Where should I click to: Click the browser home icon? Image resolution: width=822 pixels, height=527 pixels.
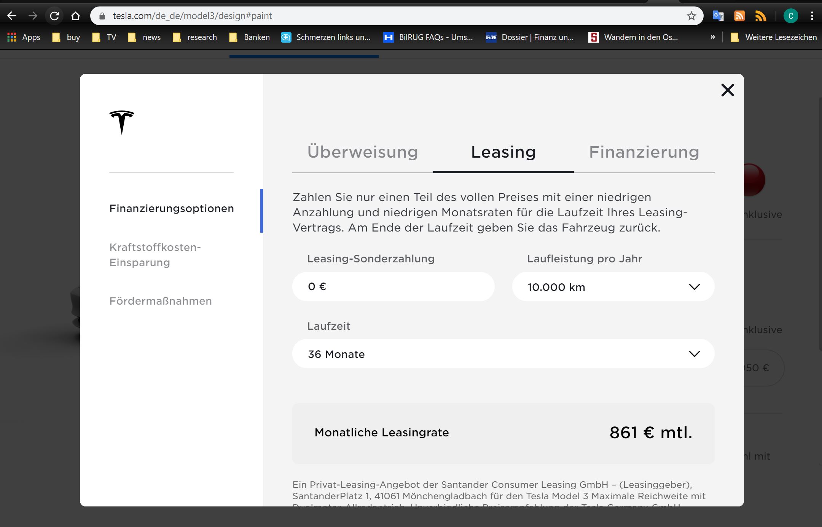coord(75,16)
